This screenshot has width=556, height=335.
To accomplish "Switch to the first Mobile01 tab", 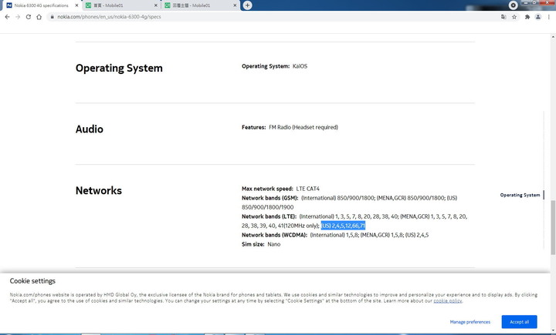I will (121, 5).
